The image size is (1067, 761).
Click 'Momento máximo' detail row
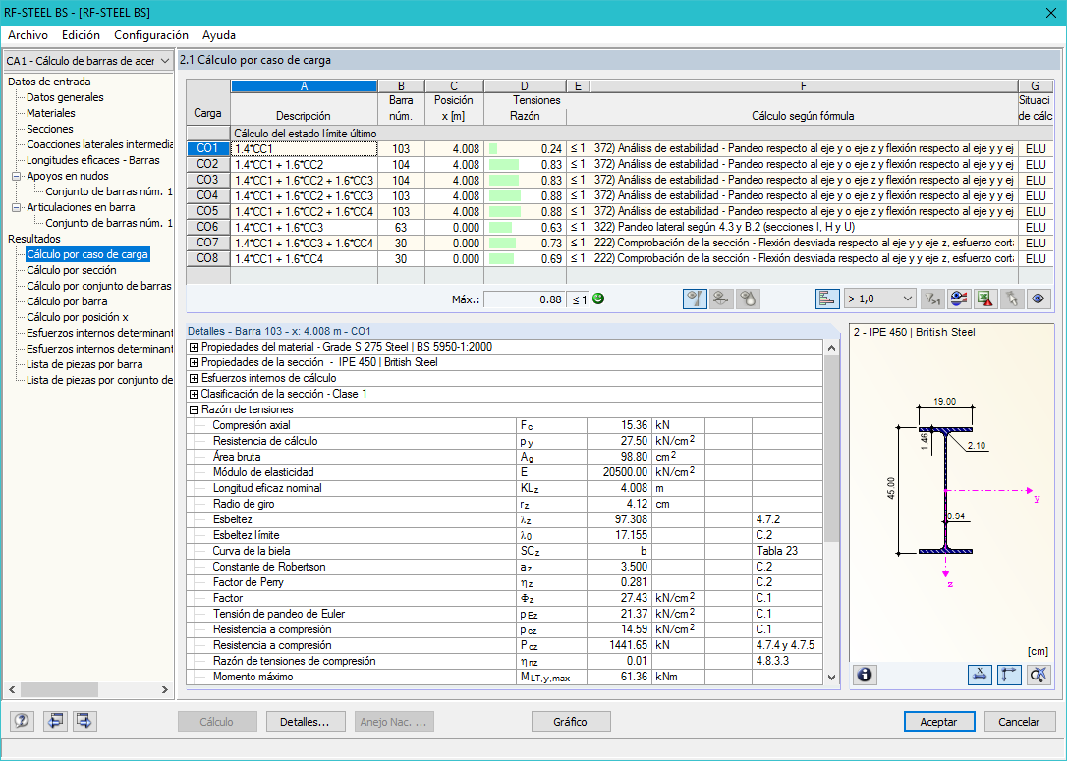(x=505, y=677)
